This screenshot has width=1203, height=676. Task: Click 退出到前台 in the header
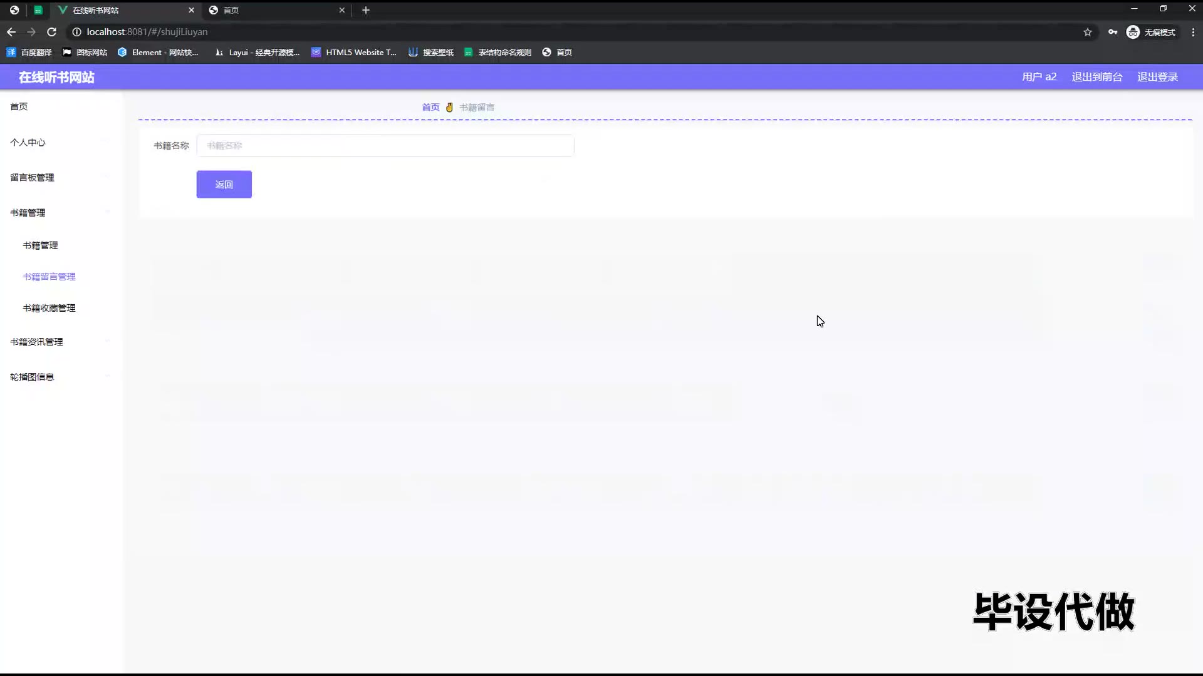[x=1096, y=77]
